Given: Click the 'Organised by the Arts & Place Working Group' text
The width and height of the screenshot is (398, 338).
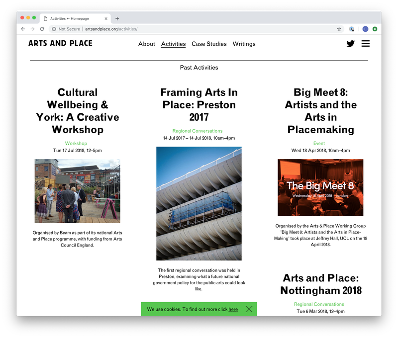Looking at the screenshot, I should pyautogui.click(x=320, y=235).
